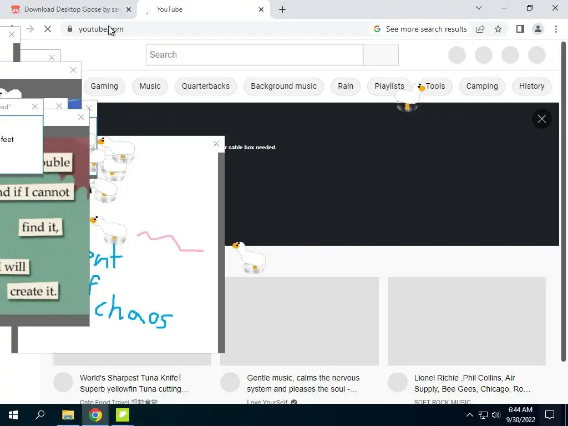Focus the YouTube Search box

(255, 55)
